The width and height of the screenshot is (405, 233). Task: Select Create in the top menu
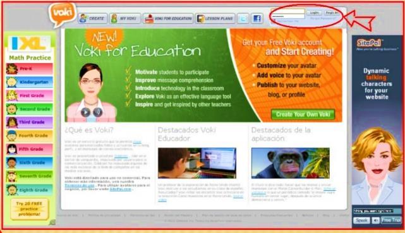pos(93,18)
